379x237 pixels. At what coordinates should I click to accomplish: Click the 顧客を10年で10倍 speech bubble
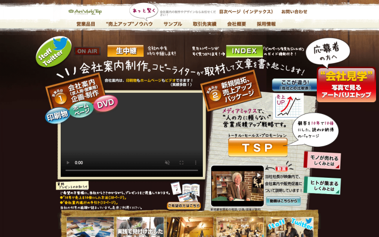(315, 130)
